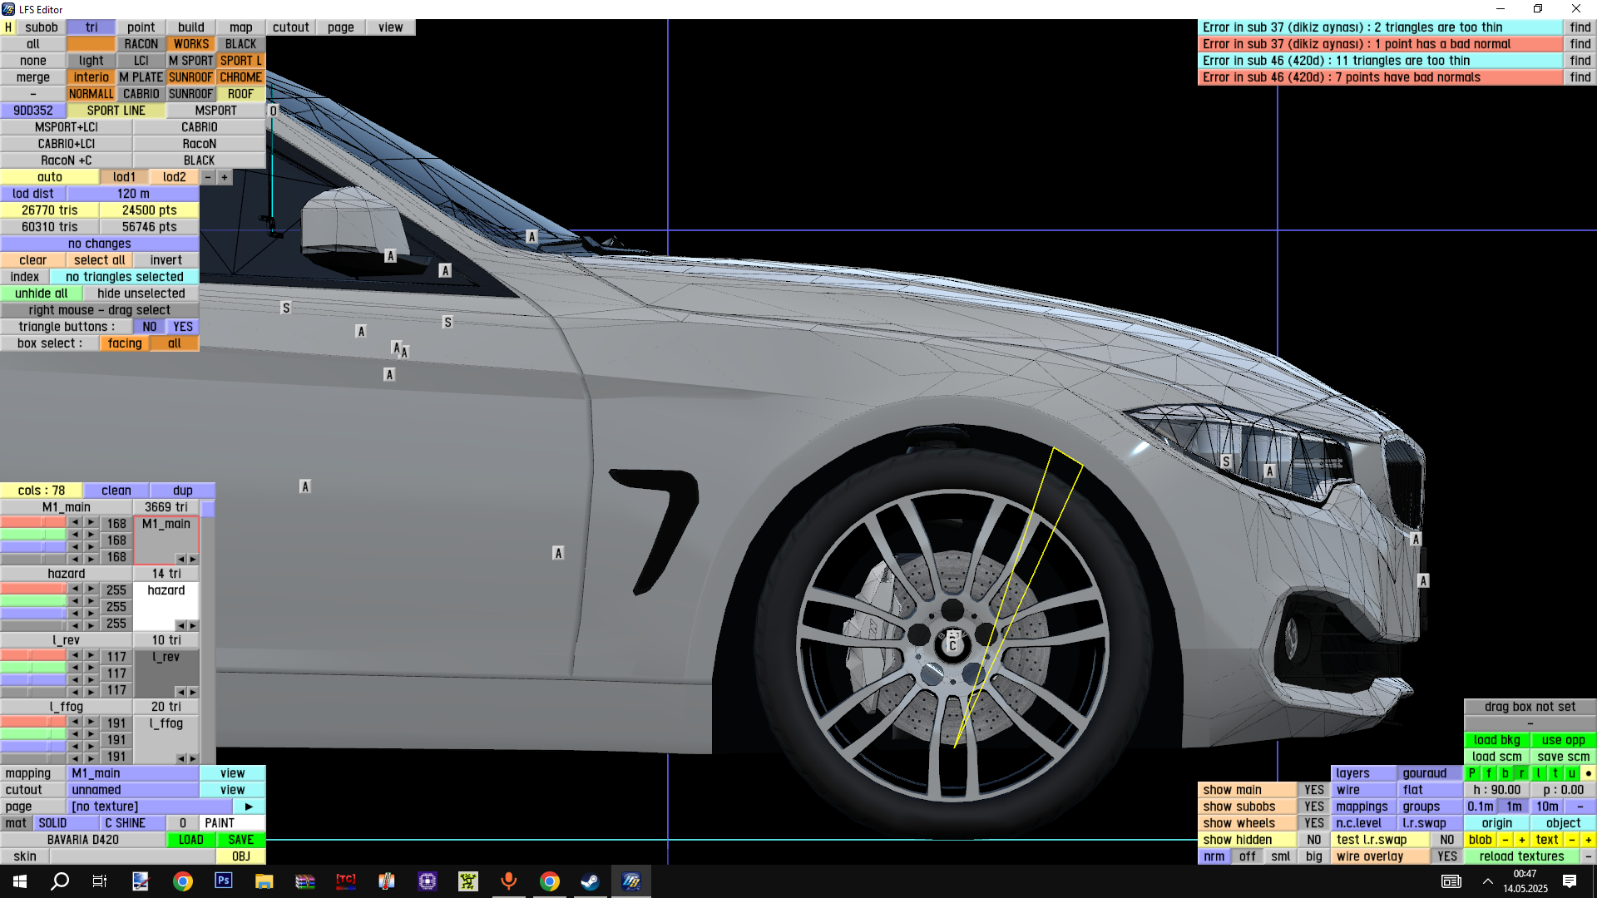Click the right arrow on page texture row
The image size is (1597, 898).
[249, 807]
